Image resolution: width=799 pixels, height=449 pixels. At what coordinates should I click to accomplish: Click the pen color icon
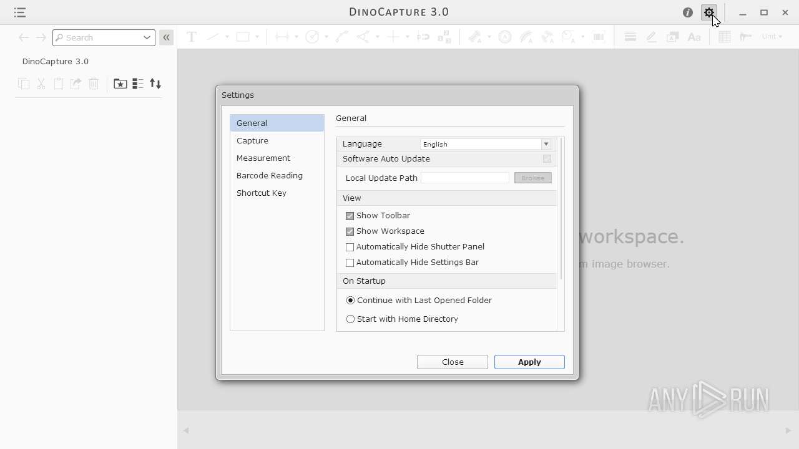(x=651, y=37)
